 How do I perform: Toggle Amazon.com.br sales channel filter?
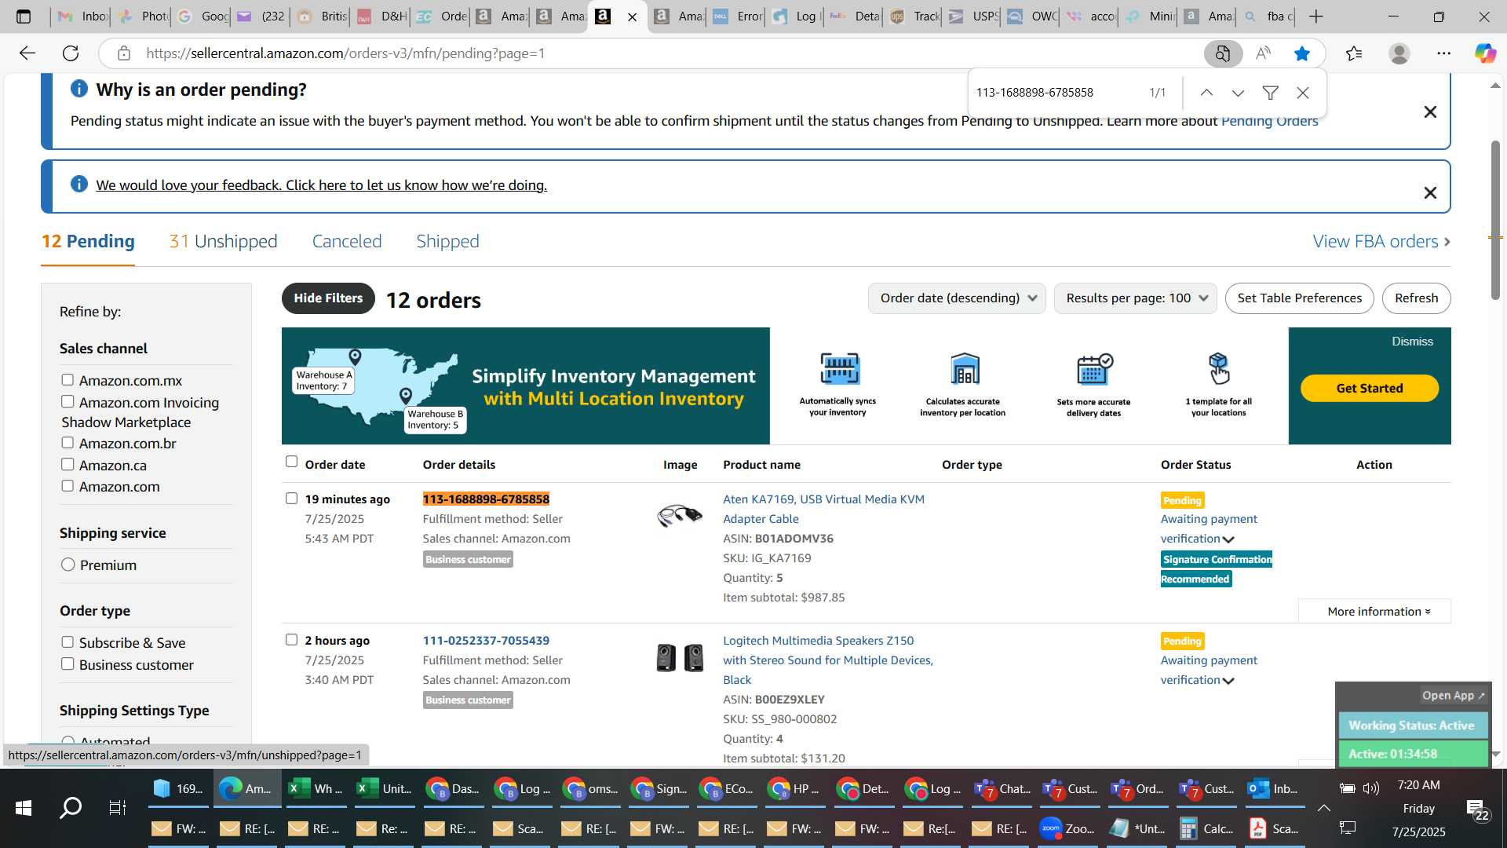coord(68,443)
